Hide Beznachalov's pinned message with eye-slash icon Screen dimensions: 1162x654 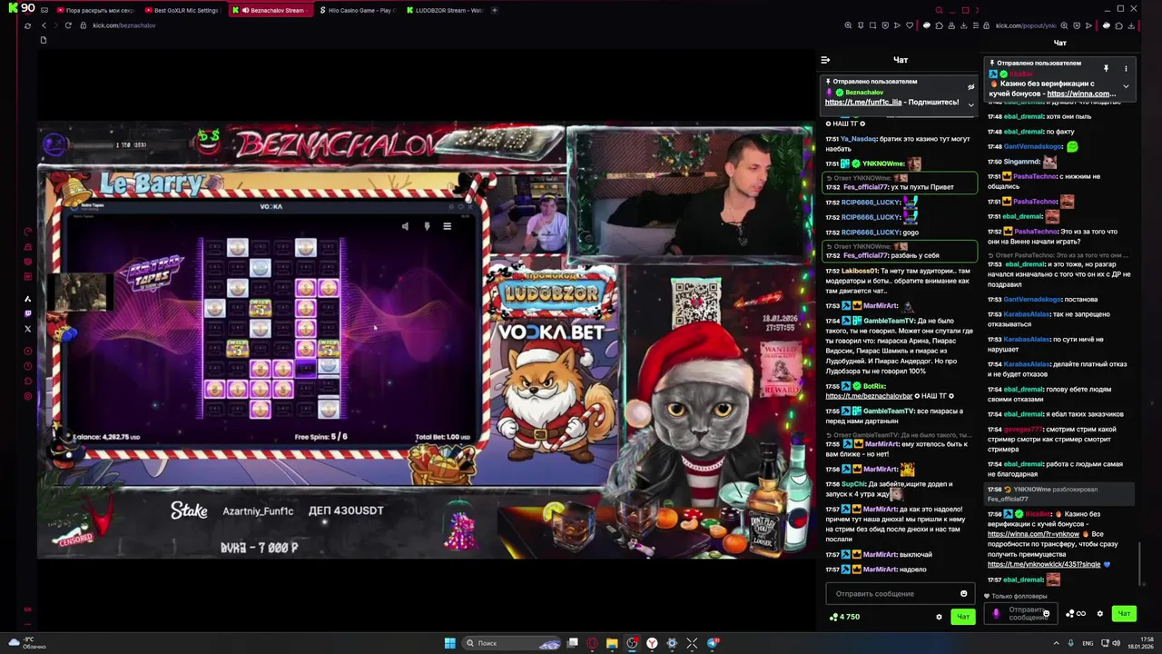970,87
